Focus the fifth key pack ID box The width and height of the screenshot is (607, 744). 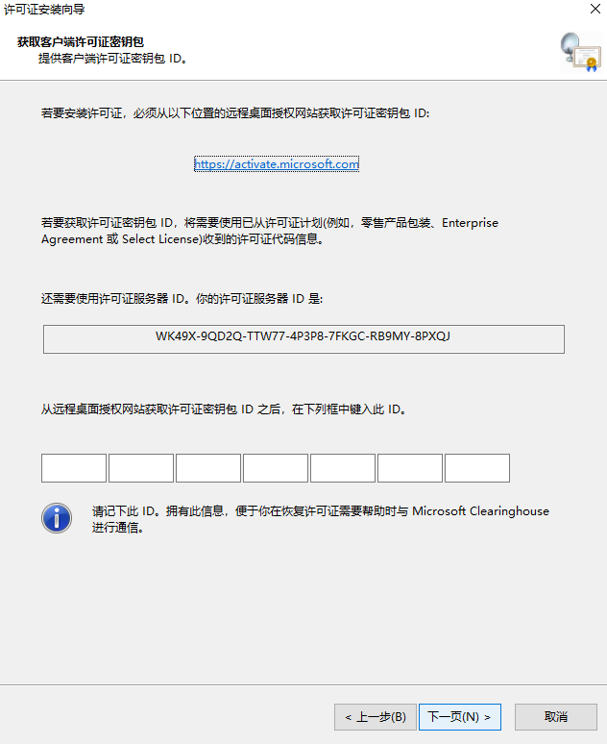tap(343, 468)
